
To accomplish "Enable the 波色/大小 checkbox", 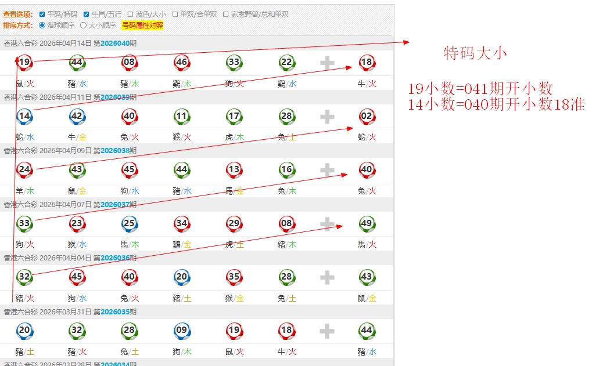I will (x=131, y=14).
